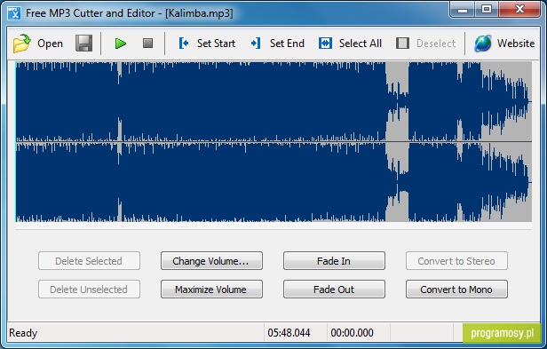Apply Fade In effect
This screenshot has height=349, width=547.
(334, 261)
